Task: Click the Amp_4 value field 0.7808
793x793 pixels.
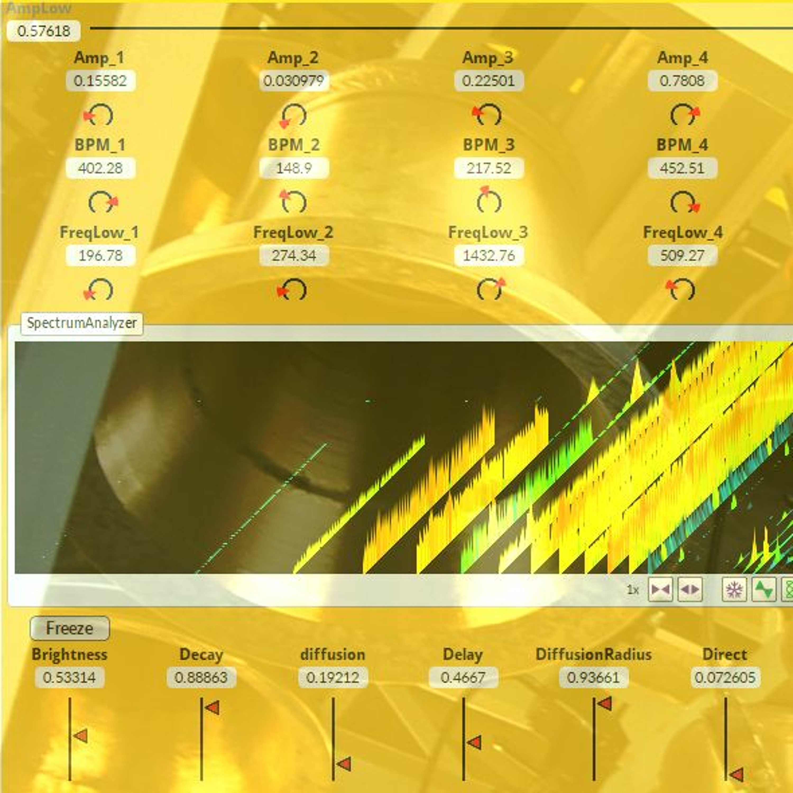Action: [x=683, y=81]
